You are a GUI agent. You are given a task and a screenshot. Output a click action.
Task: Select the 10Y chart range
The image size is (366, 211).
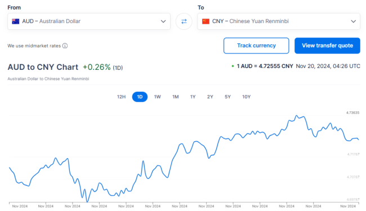click(246, 97)
